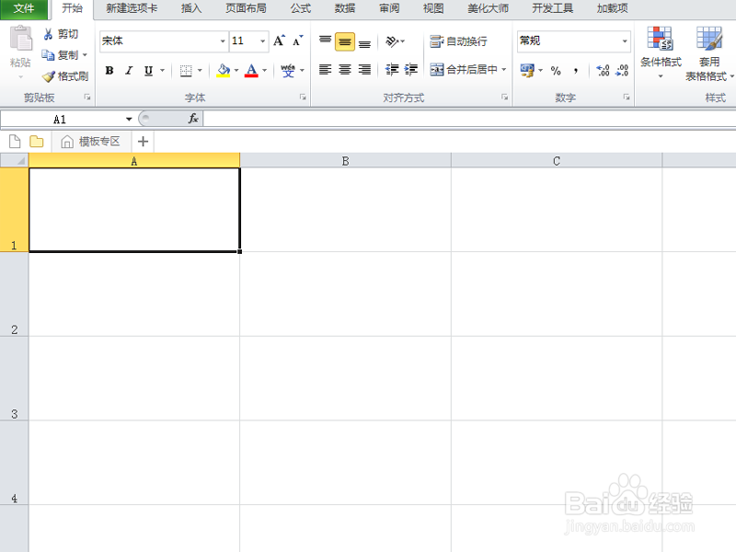736x552 pixels.
Task: Set top vertical alignment
Action: pyautogui.click(x=325, y=41)
